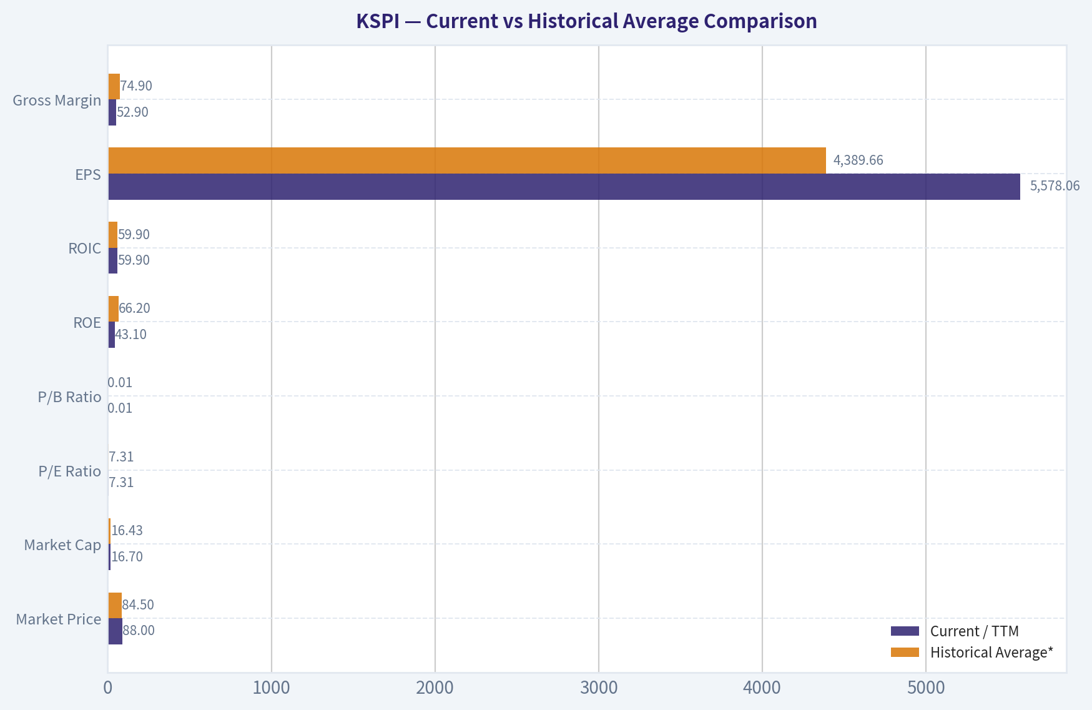Click the purple Current / TTM legend swatch
1092x710 pixels.
tap(905, 631)
